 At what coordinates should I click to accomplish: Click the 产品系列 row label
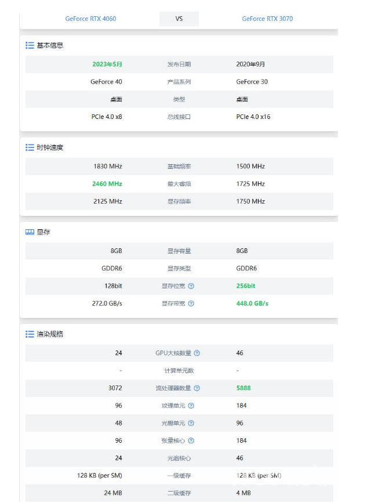point(179,82)
